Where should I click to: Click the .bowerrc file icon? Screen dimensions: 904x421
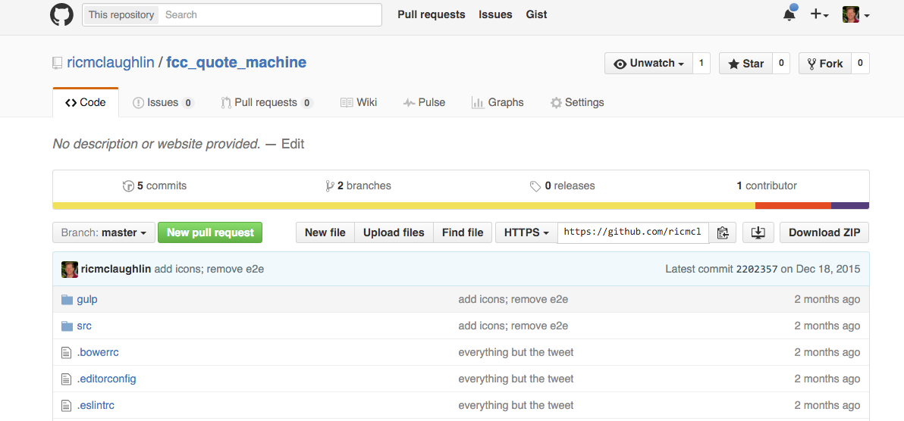pyautogui.click(x=66, y=352)
